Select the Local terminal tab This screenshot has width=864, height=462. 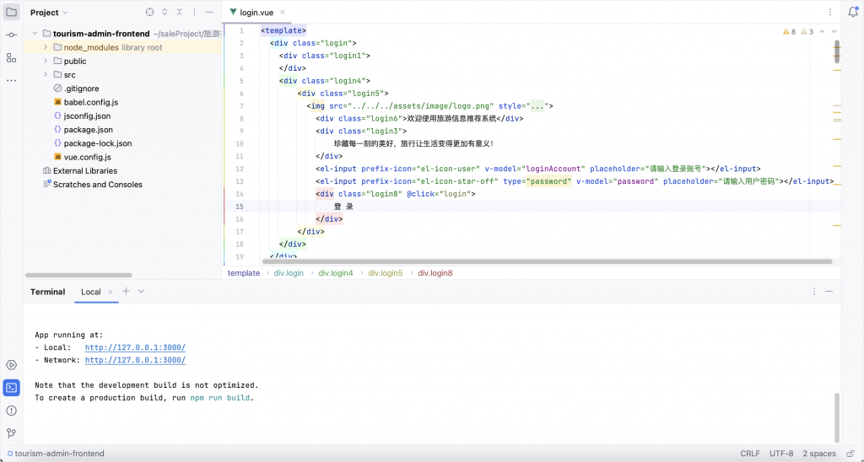tap(91, 292)
